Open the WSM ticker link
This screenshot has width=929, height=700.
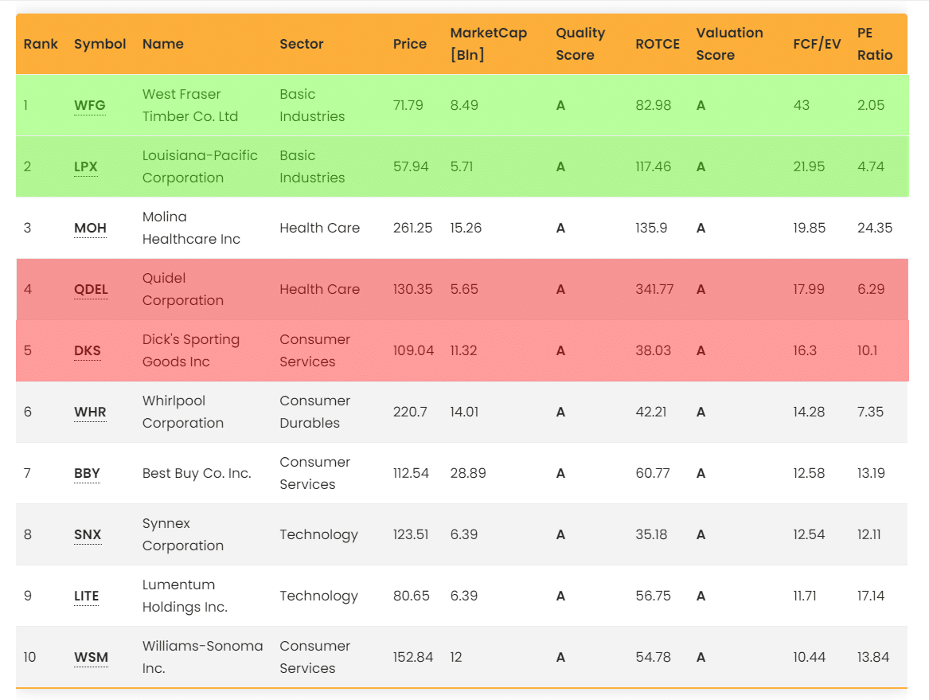(x=90, y=657)
